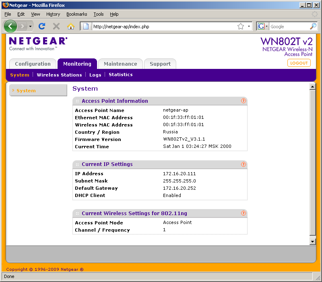Viewport: 322px width, 282px height.
Task: Go back with the green back arrow
Action: tap(10, 26)
